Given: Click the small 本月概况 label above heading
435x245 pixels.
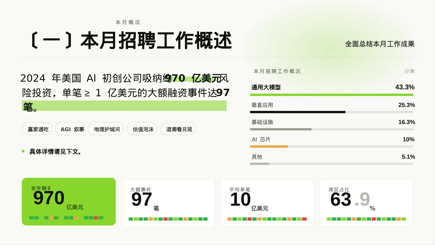Looking at the screenshot, I should click(128, 22).
